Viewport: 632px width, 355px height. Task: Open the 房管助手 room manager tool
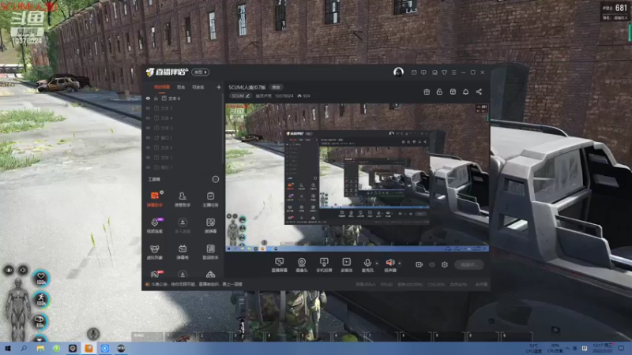click(x=182, y=200)
